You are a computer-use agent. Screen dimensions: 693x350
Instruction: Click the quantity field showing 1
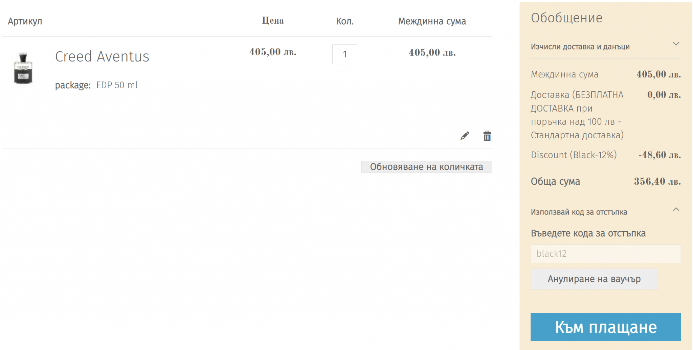click(344, 54)
